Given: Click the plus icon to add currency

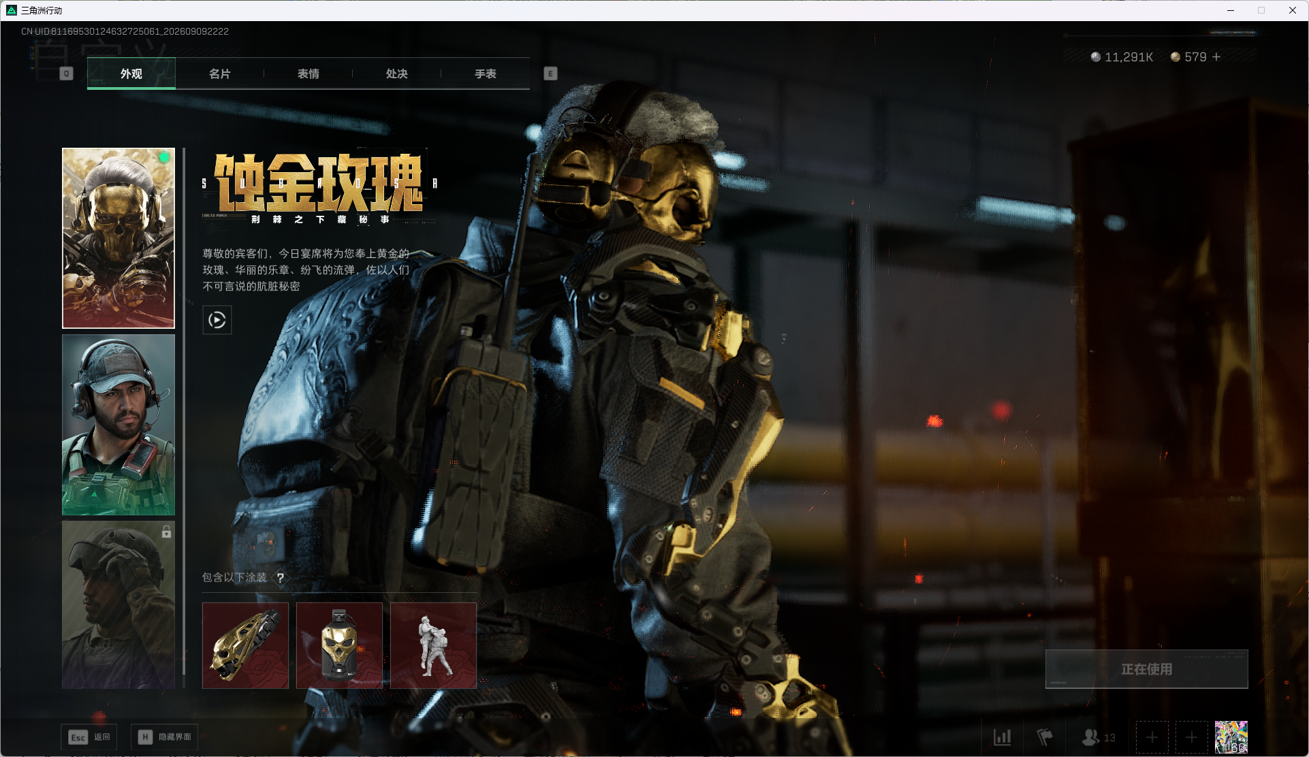Looking at the screenshot, I should tap(1216, 57).
